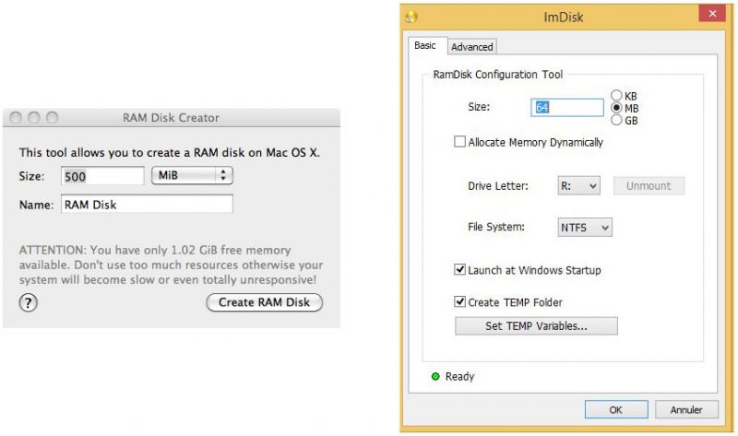Uncheck Create TEMP Folder
Image resolution: width=738 pixels, height=436 pixels.
pos(459,301)
